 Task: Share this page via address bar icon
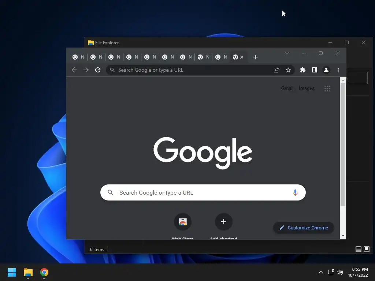276,70
